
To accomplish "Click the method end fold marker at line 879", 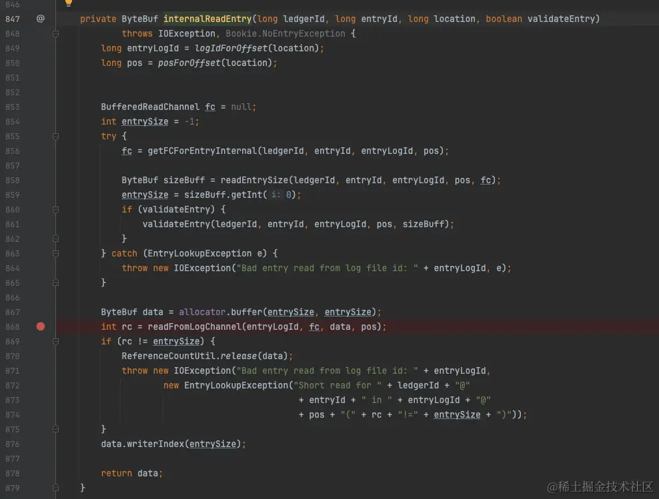I will [55, 488].
